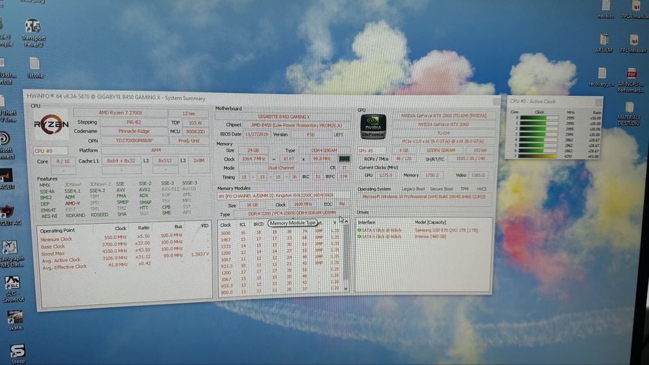Screen dimensions: 649x365
Task: Click the DDR4 SDRAM memory type field
Action: point(324,150)
